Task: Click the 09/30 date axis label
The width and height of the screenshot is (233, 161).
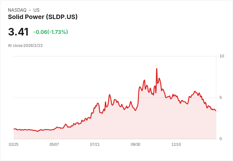Action: pos(135,145)
